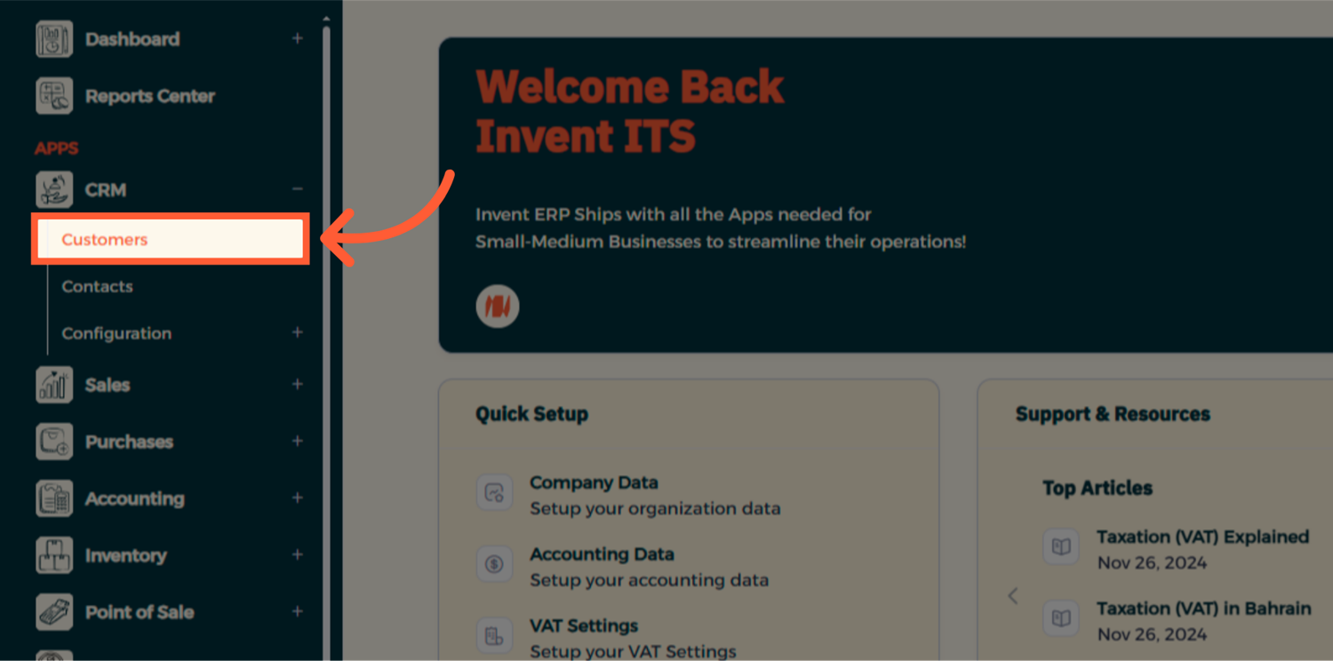Open the Accounting Data setup link
The image size is (1333, 661).
pyautogui.click(x=602, y=554)
